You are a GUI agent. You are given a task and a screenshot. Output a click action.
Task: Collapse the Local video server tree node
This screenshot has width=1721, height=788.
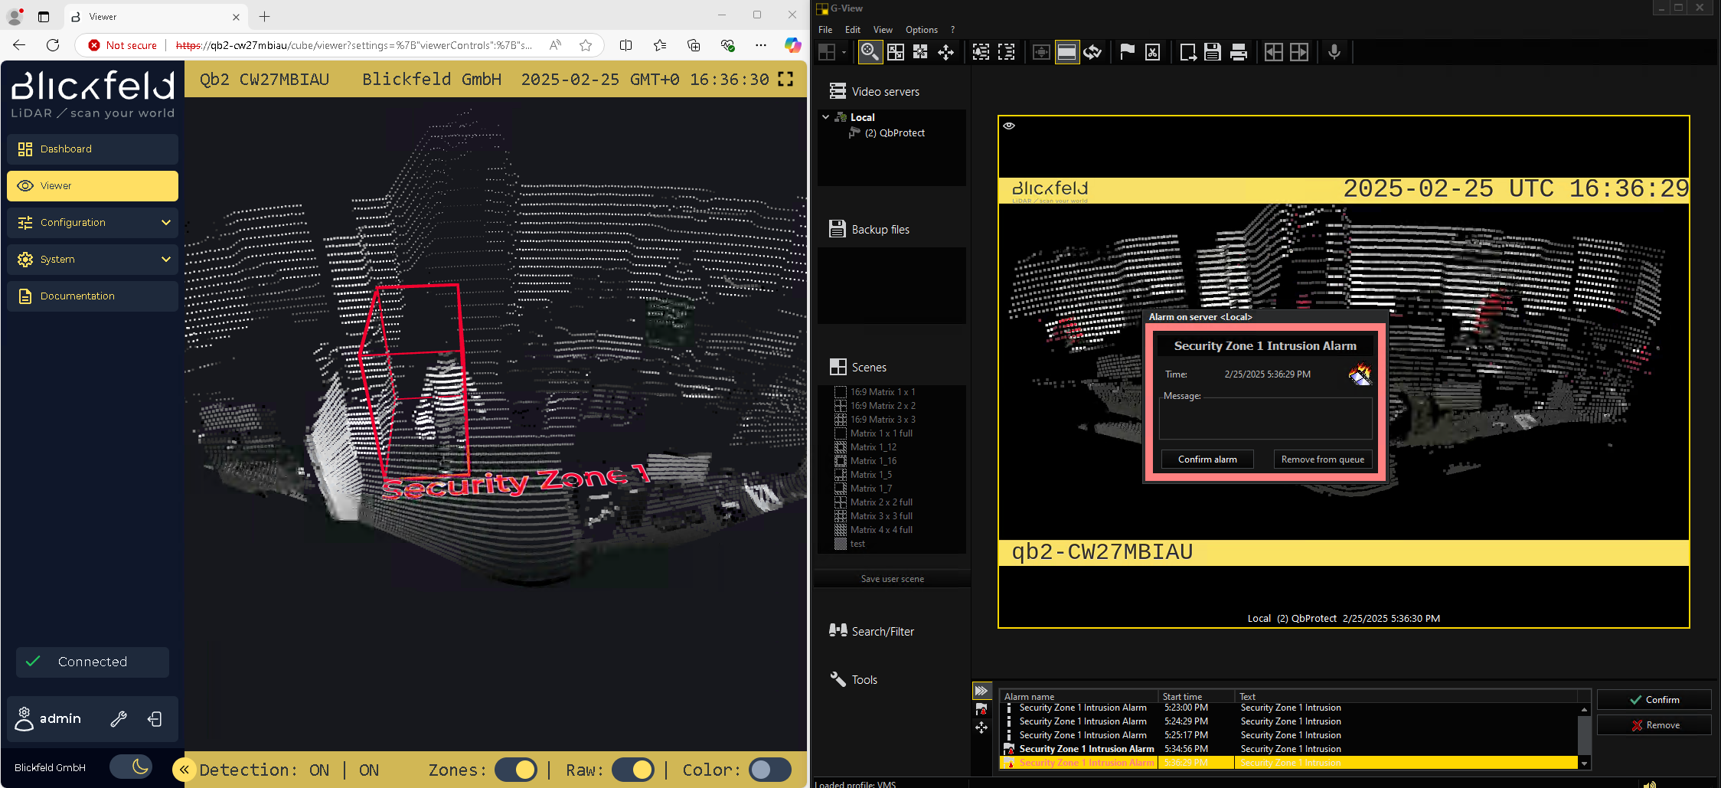coord(826,117)
